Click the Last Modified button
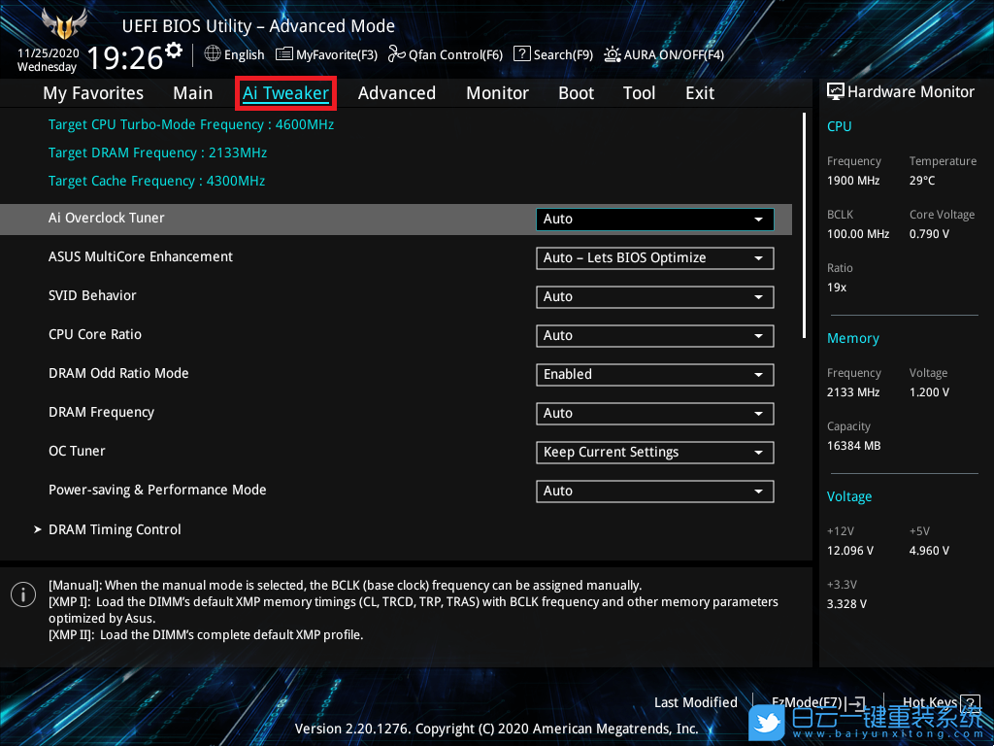Viewport: 994px width, 746px height. pos(695,702)
